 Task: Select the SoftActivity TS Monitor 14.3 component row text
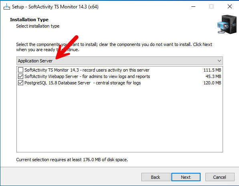tap(87, 70)
